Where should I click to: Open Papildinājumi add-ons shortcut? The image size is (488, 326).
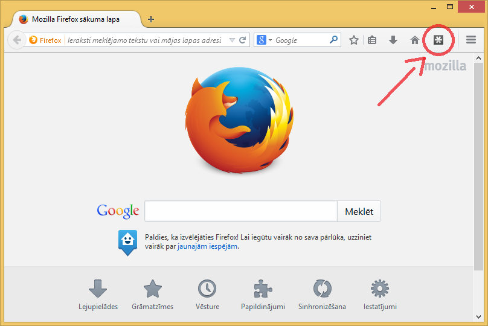pyautogui.click(x=263, y=295)
